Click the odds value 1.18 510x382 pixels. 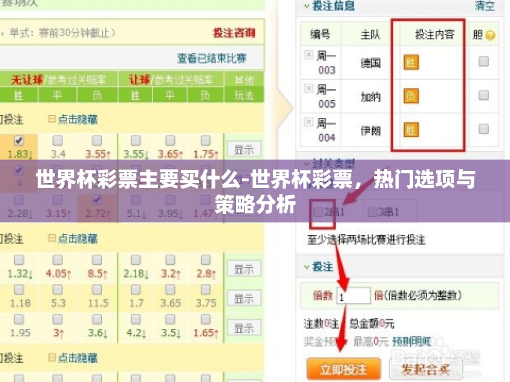[20, 303]
